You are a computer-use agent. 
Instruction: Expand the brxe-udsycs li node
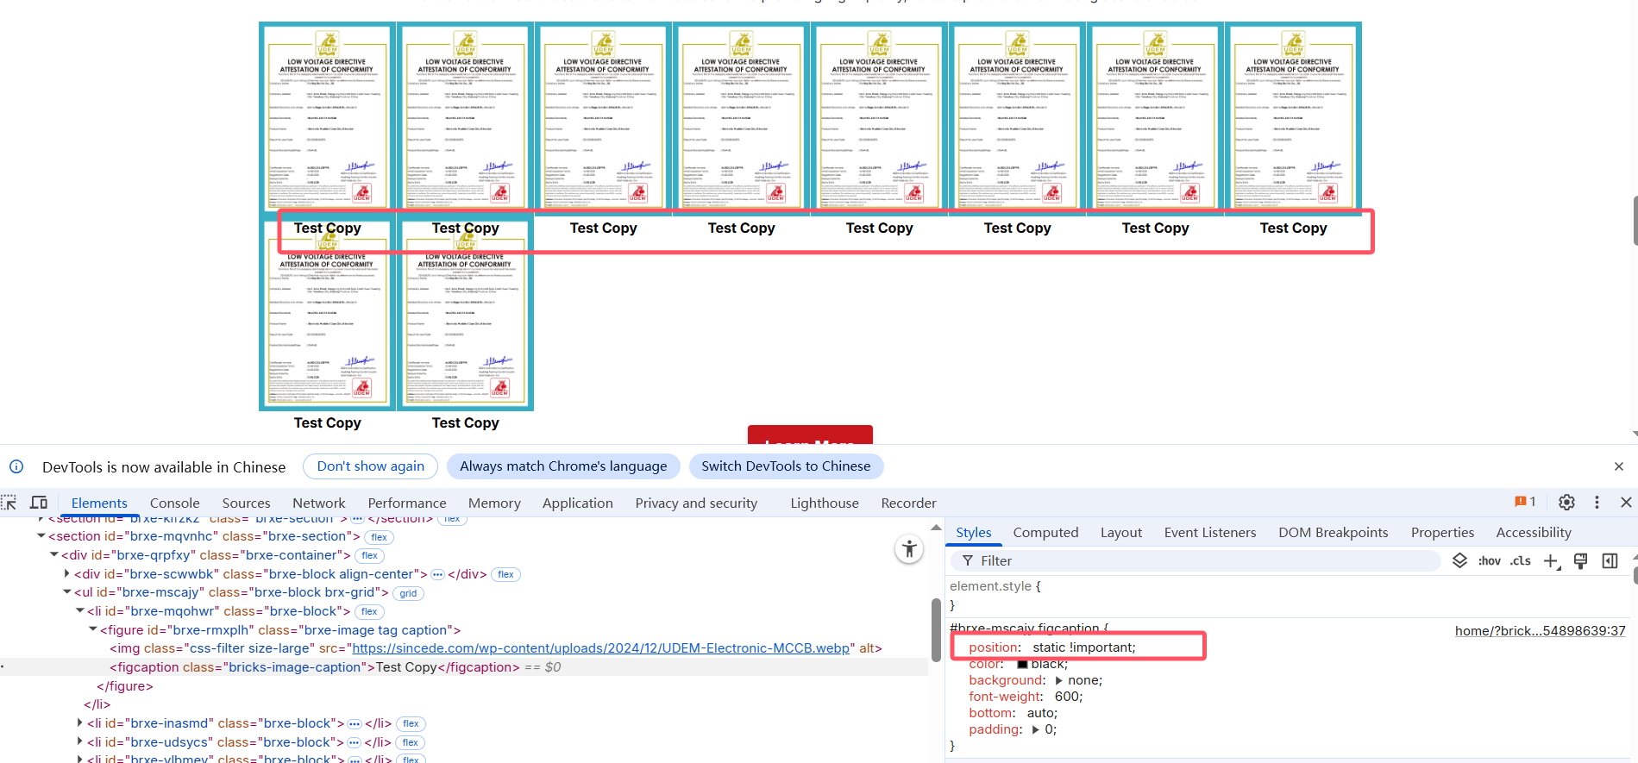click(80, 742)
